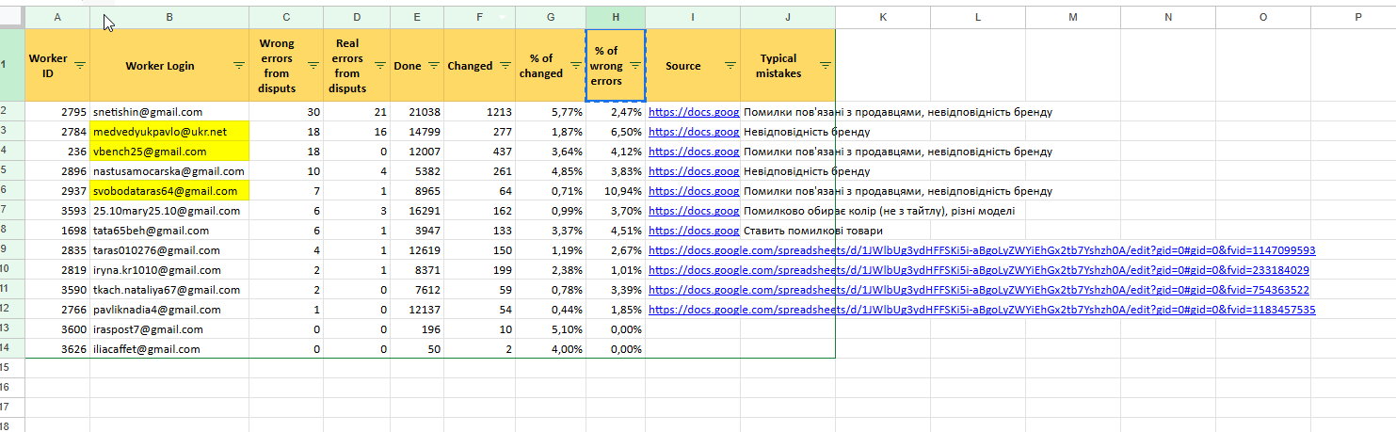Open source link in tata65beh@gmail.com row
Image resolution: width=1396 pixels, height=432 pixels.
694,231
